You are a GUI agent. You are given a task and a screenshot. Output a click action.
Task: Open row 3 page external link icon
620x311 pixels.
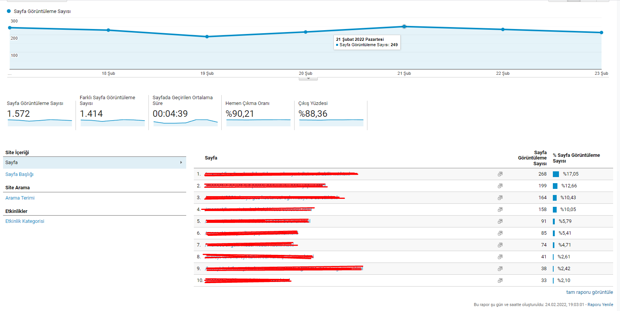(x=500, y=198)
